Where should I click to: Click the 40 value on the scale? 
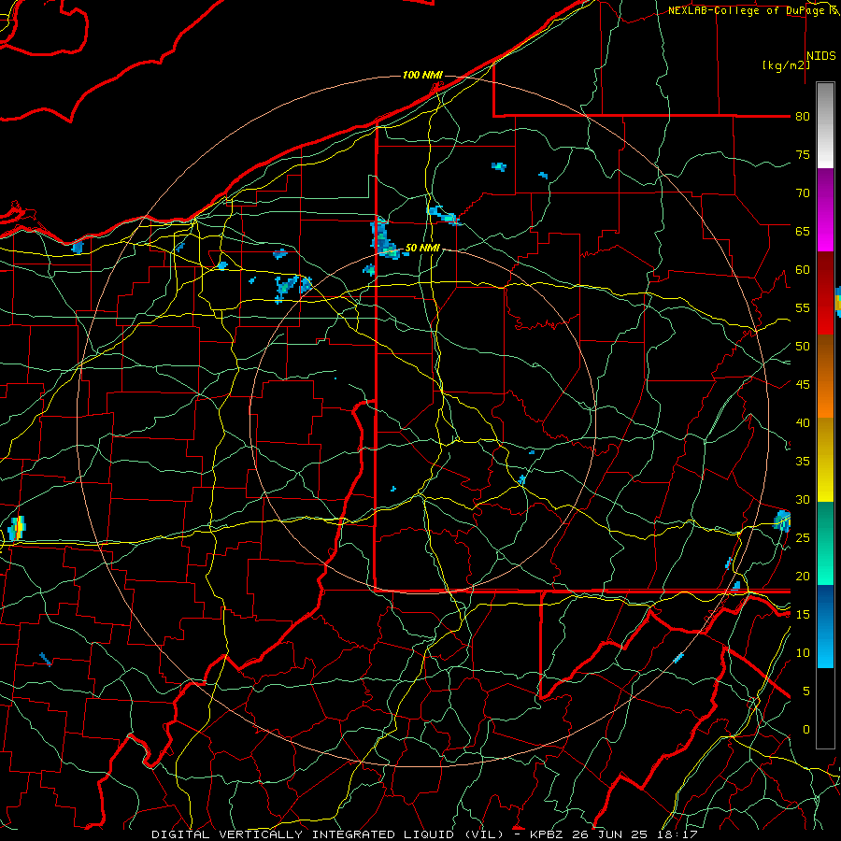tap(803, 423)
